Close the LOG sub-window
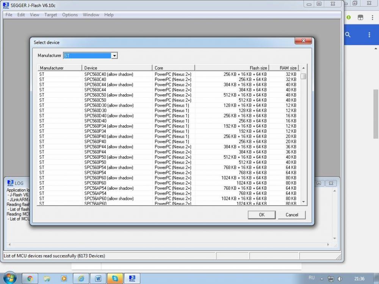Screen dimensions: 379x284 pyautogui.click(x=331, y=183)
